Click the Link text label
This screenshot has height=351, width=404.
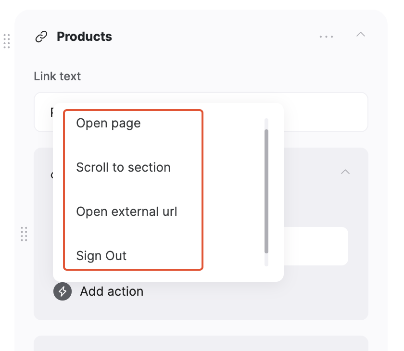pos(57,76)
